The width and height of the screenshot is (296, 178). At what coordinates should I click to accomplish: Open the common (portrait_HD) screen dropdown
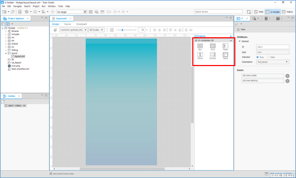coord(73,30)
